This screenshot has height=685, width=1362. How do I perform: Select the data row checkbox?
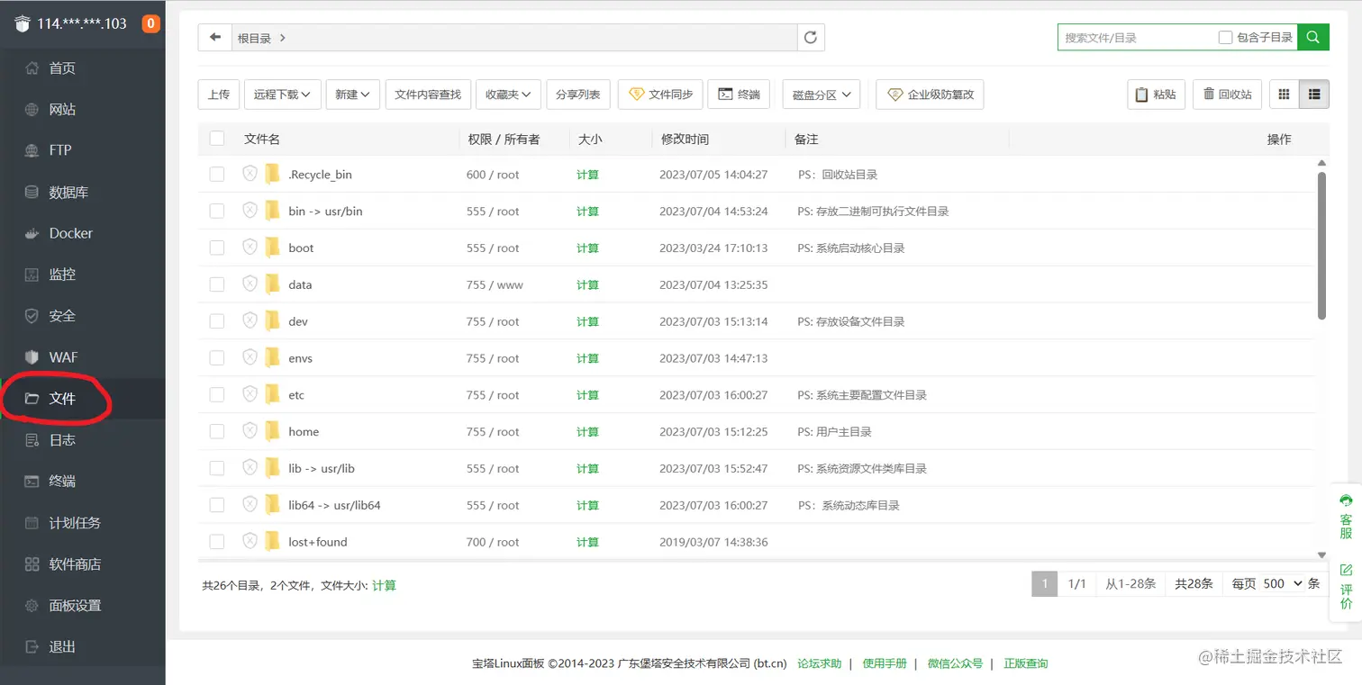(217, 284)
